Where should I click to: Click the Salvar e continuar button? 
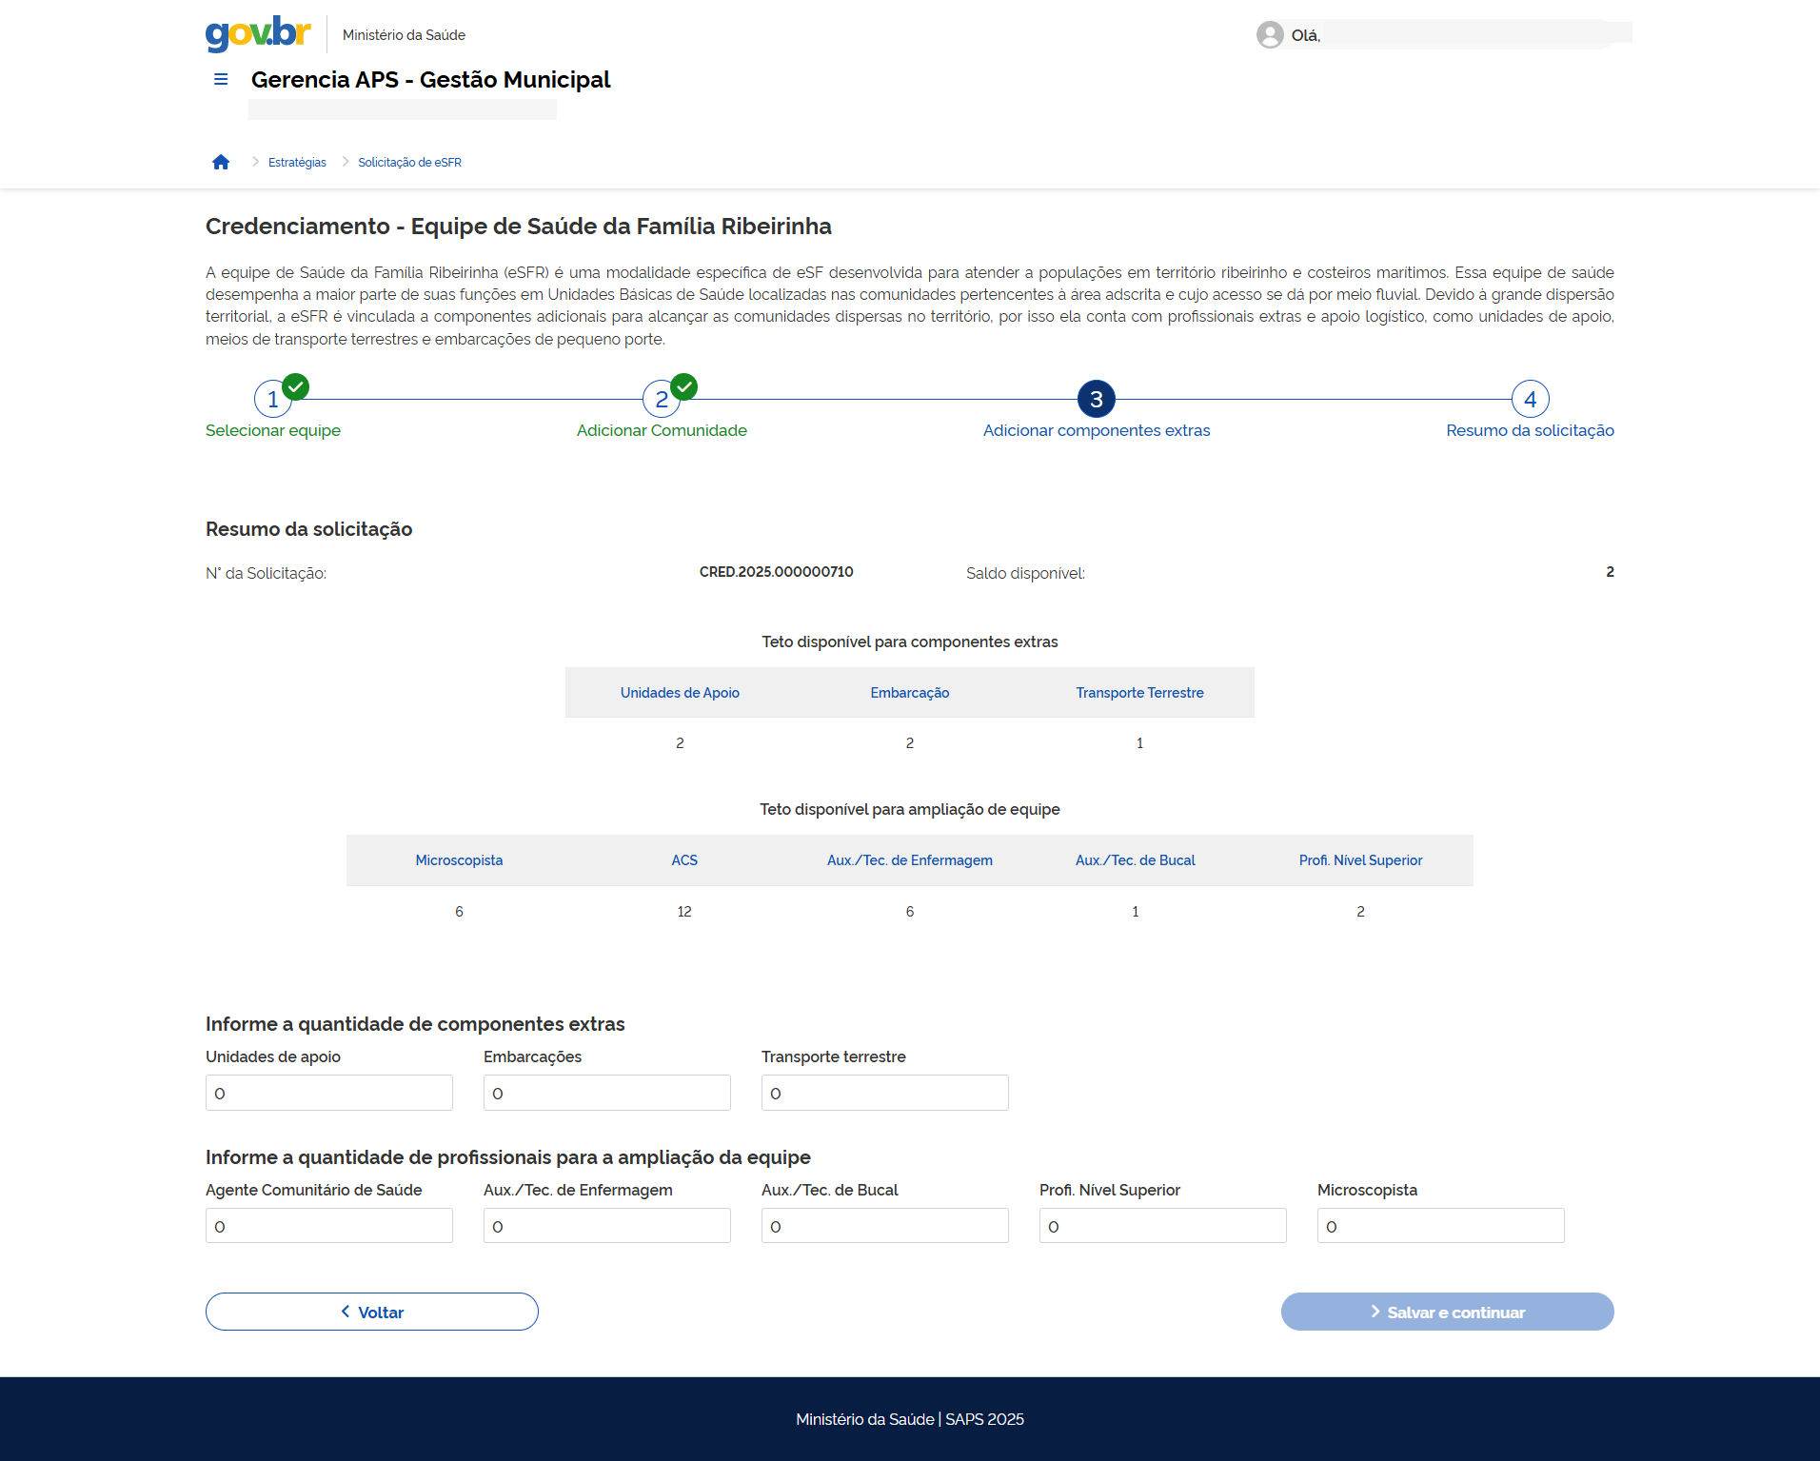pyautogui.click(x=1447, y=1312)
